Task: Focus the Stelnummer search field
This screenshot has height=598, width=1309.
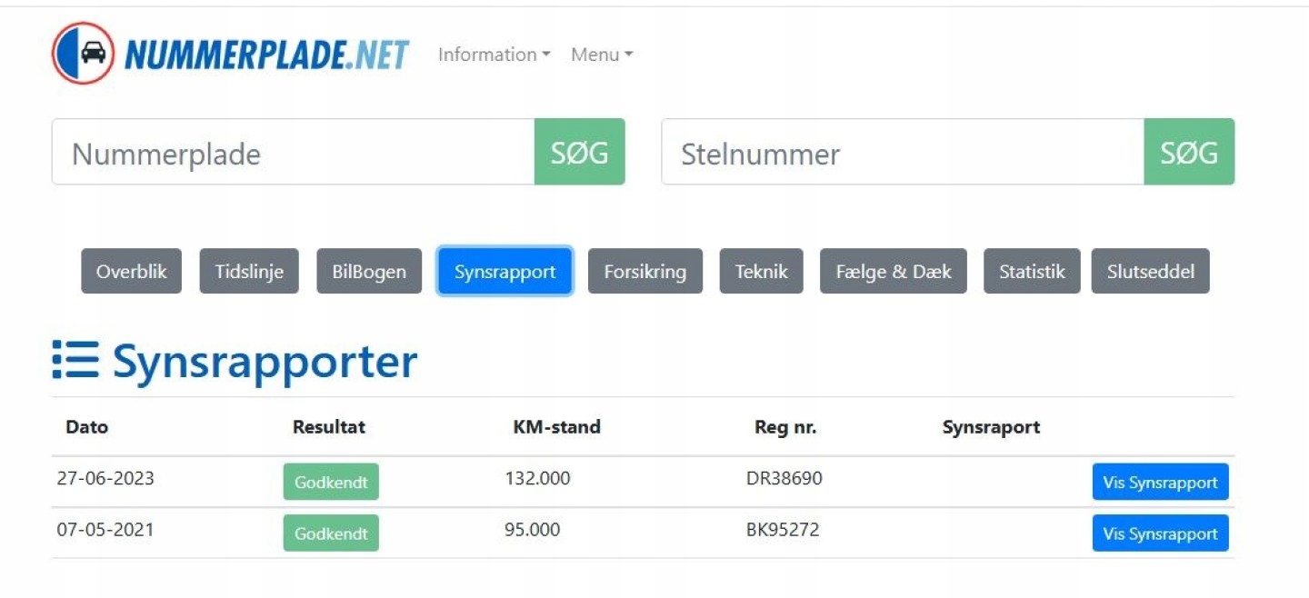Action: pyautogui.click(x=902, y=153)
